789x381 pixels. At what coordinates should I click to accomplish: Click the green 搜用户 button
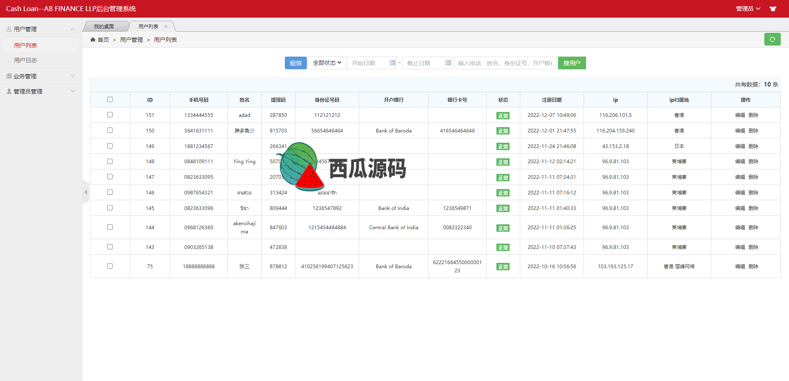click(572, 63)
